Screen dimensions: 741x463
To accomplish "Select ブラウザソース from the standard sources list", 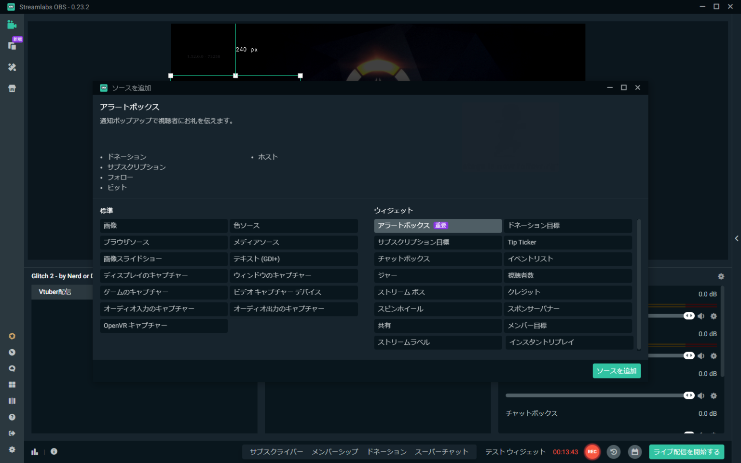I will coord(164,242).
